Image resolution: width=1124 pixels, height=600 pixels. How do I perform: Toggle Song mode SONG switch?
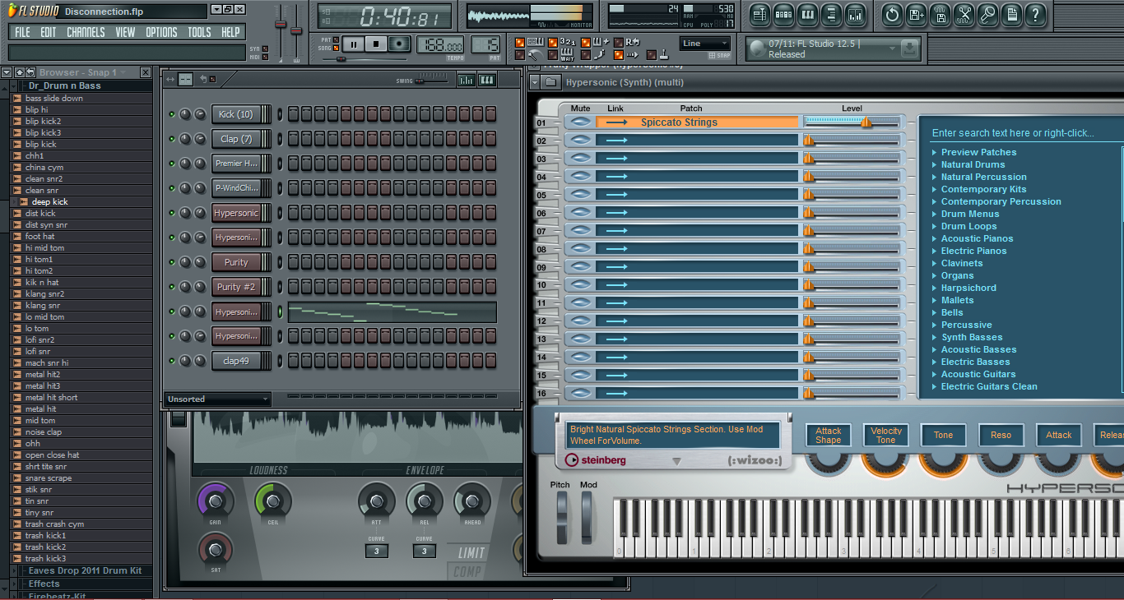click(336, 48)
